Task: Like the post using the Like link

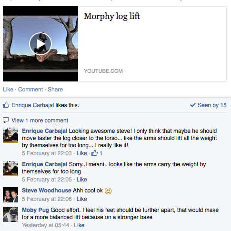Action: click(8, 90)
